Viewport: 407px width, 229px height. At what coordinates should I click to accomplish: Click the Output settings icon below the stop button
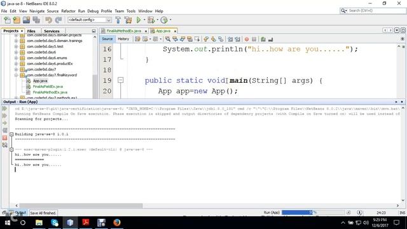click(4, 145)
